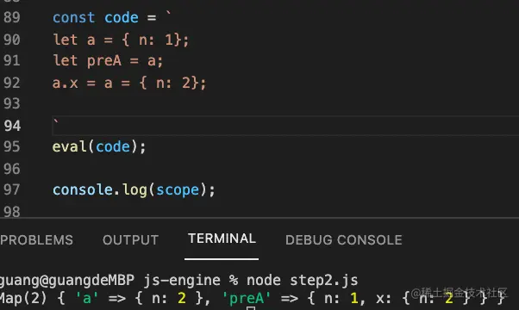The width and height of the screenshot is (519, 310).
Task: Click line number 97 in gutter
Action: 12,189
